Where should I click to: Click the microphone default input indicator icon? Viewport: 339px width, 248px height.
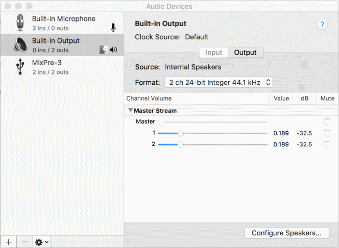(113, 28)
